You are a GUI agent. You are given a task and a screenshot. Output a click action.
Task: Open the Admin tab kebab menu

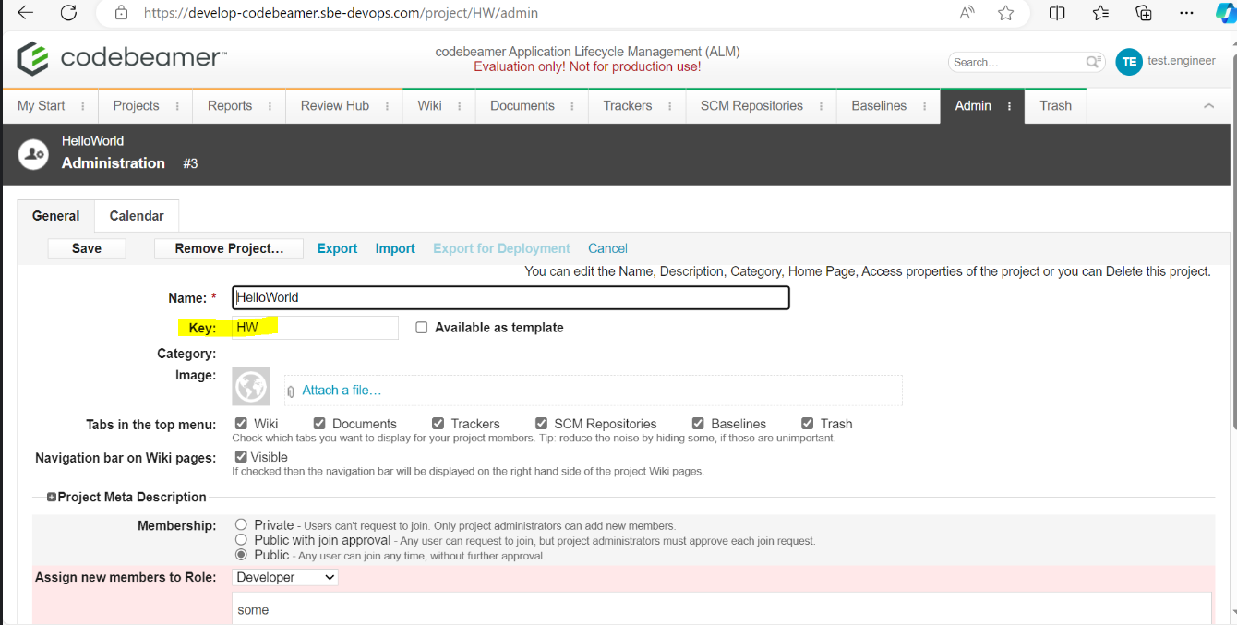coord(1009,106)
